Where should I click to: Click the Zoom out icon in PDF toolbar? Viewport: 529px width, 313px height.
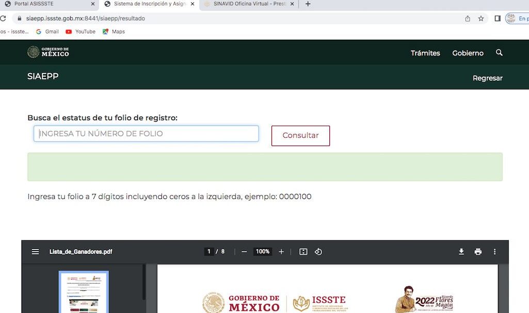tap(244, 252)
